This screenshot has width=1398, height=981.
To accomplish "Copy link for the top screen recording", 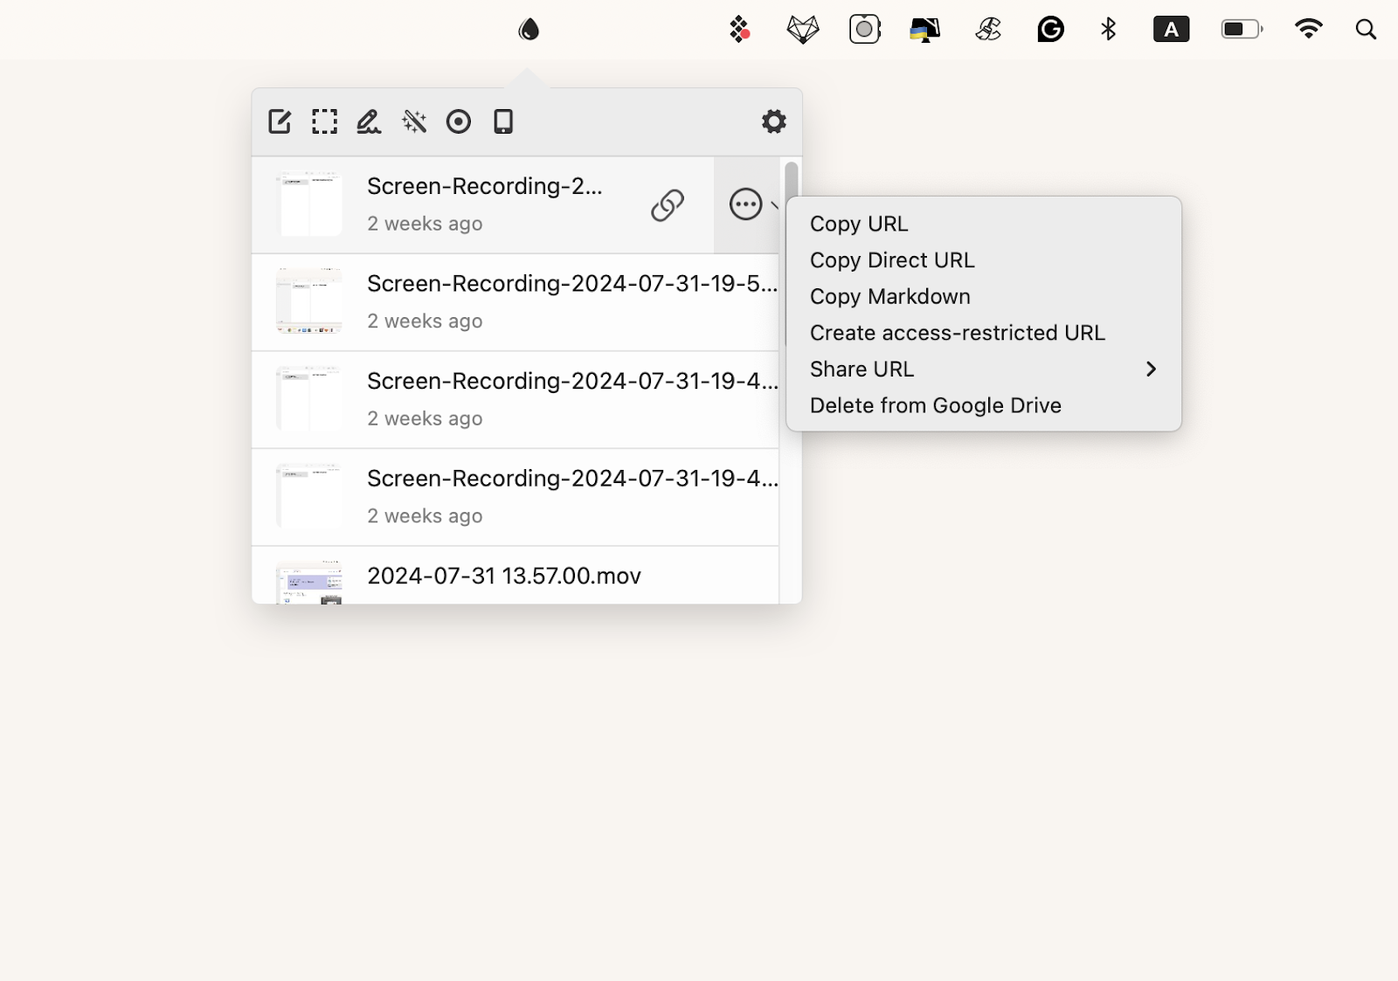I will (x=668, y=205).
